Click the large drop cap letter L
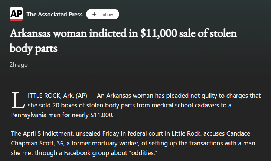Viewport: 271px width, 161px height. (x=18, y=100)
